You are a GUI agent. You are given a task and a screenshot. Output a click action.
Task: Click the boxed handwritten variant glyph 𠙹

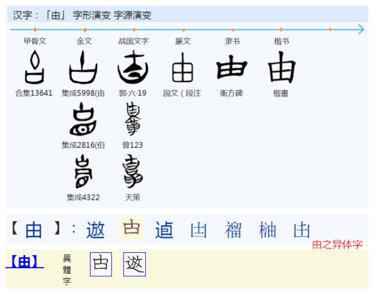point(101,264)
